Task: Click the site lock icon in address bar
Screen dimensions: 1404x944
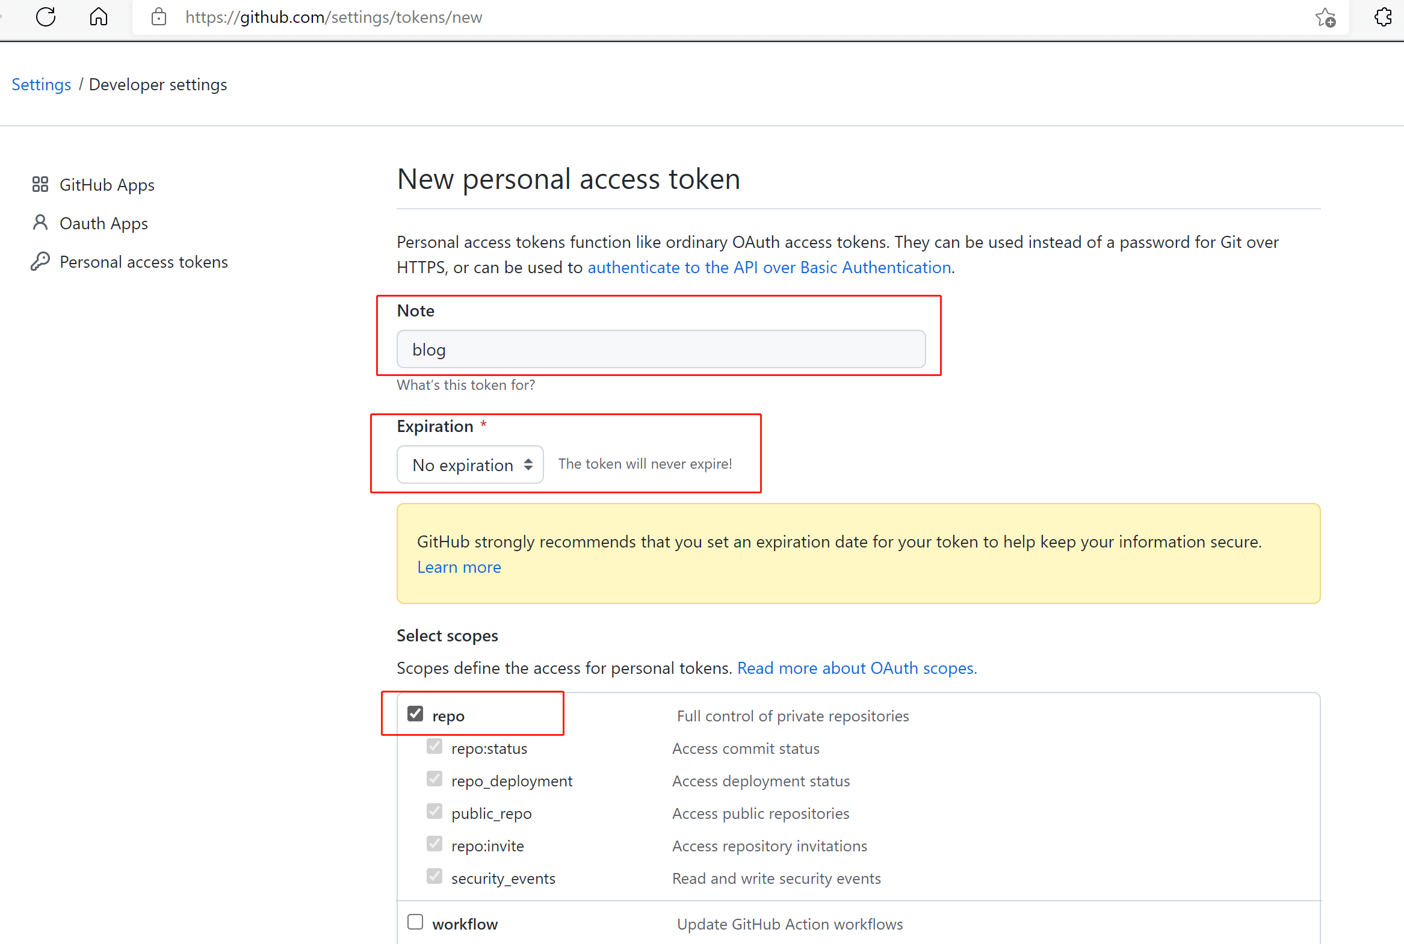Action: [x=159, y=17]
